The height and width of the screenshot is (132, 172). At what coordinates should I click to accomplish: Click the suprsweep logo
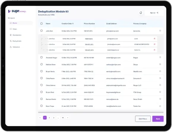point(17,11)
